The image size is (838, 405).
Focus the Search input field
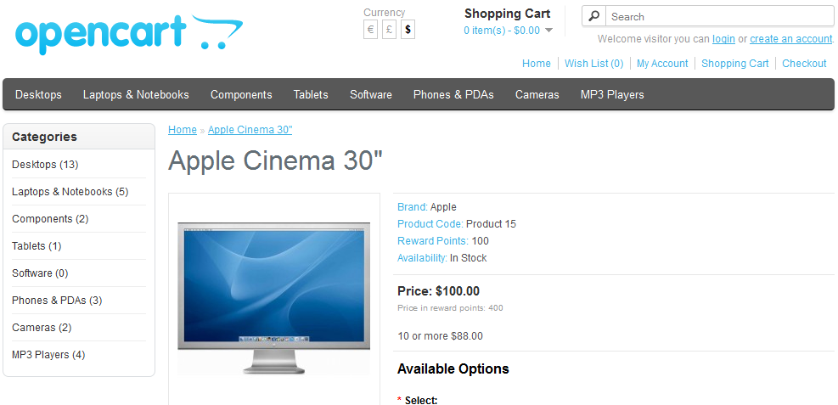point(719,17)
